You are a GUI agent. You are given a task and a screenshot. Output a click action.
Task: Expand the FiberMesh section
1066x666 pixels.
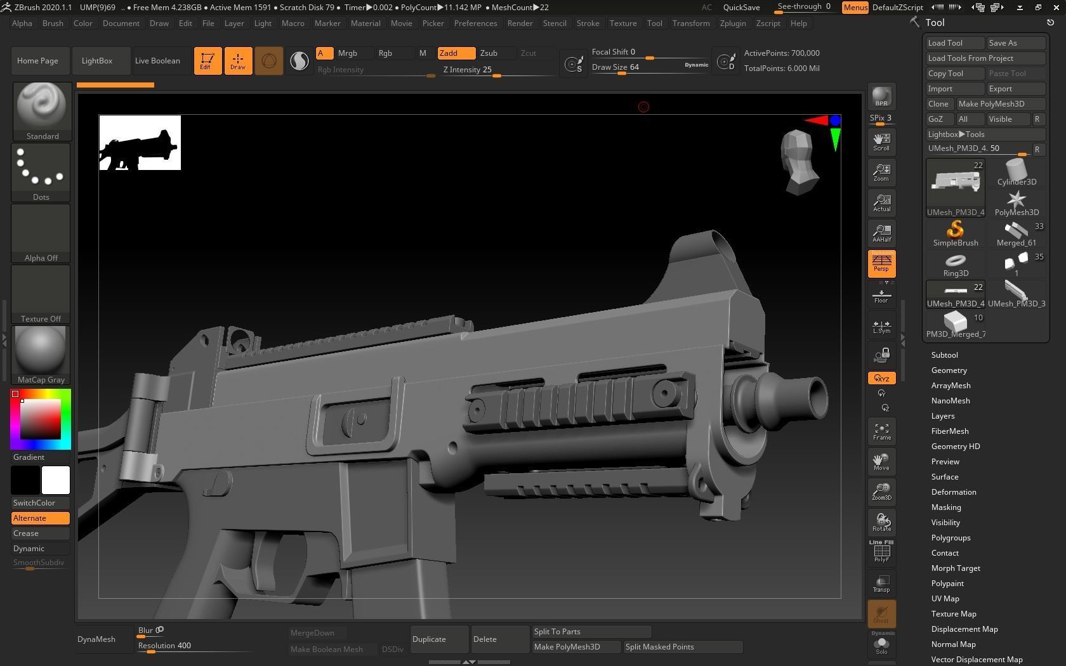coord(949,431)
